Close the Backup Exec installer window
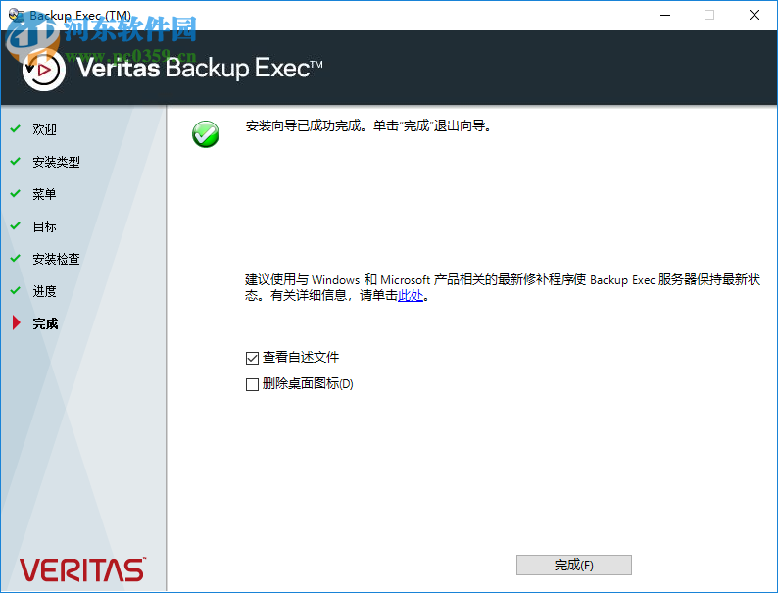 click(x=754, y=15)
